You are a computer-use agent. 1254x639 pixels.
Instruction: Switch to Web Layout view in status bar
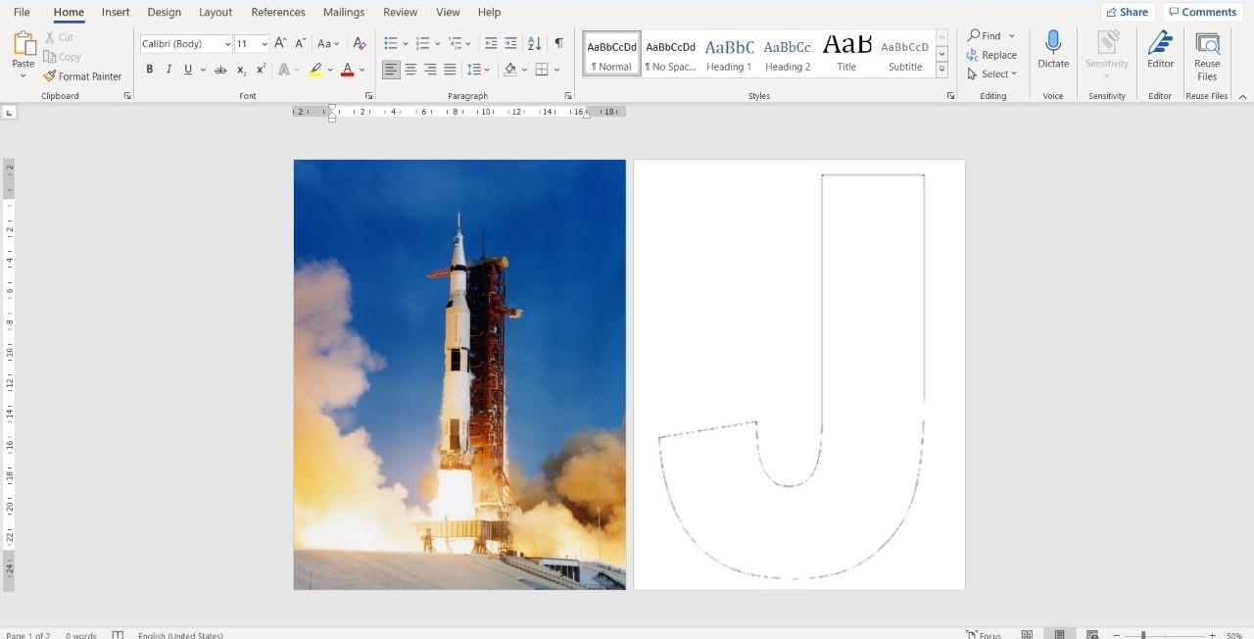pos(1092,635)
